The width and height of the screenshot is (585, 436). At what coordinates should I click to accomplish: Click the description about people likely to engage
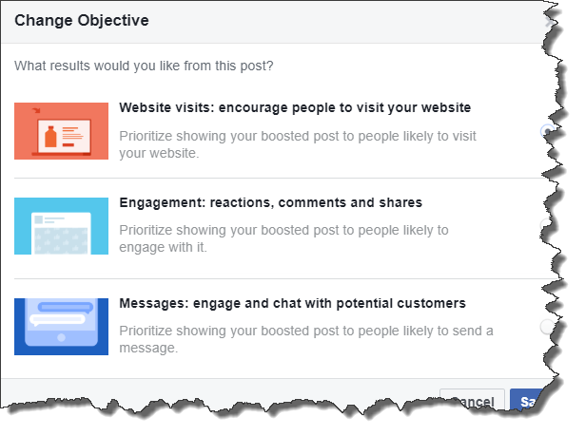tap(283, 238)
